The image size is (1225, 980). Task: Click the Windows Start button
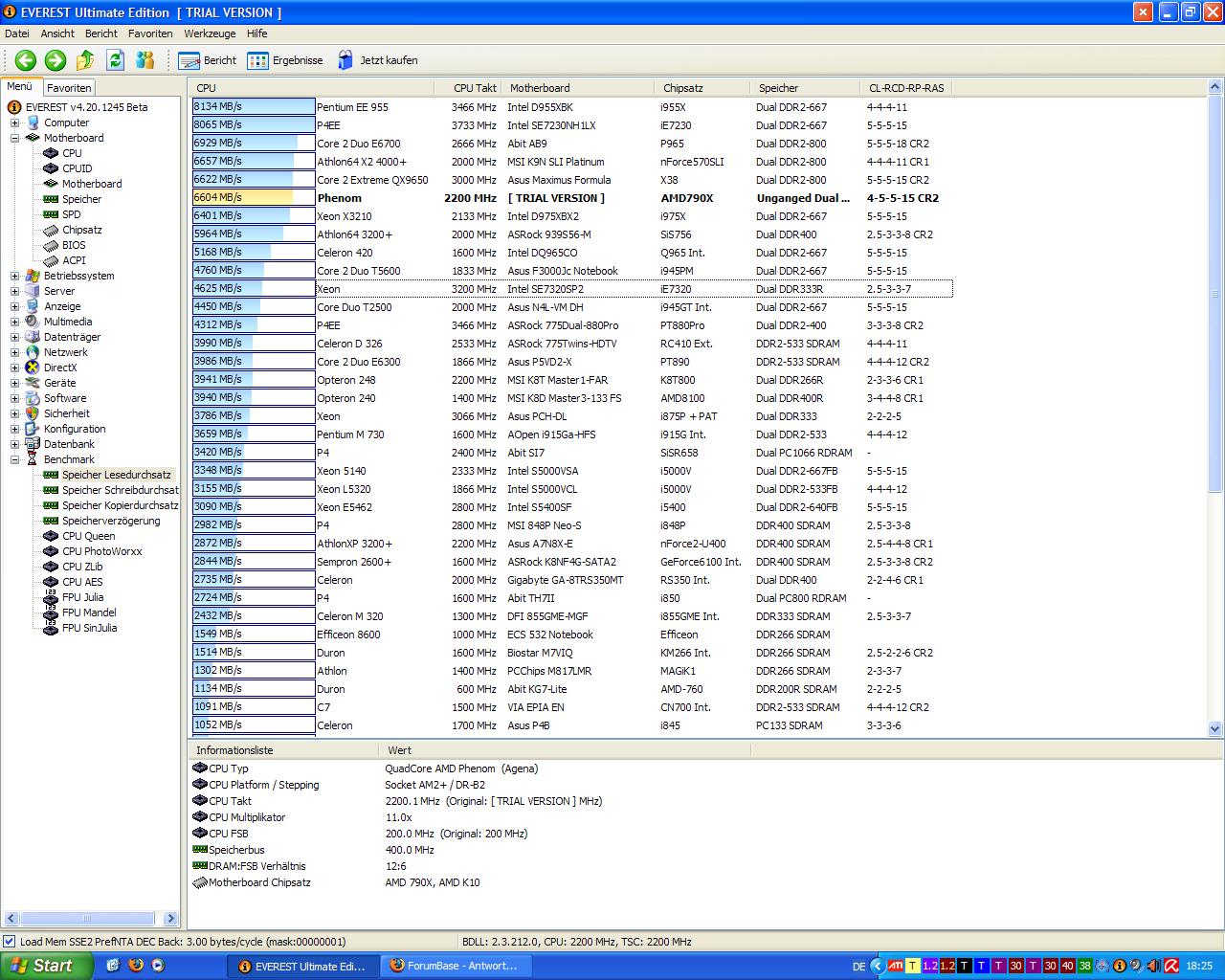(47, 966)
